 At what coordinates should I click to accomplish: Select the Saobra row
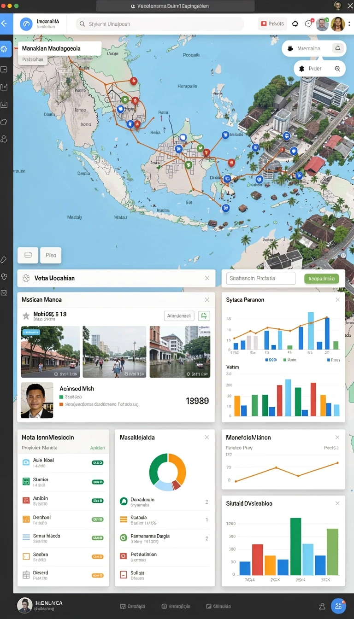63,557
